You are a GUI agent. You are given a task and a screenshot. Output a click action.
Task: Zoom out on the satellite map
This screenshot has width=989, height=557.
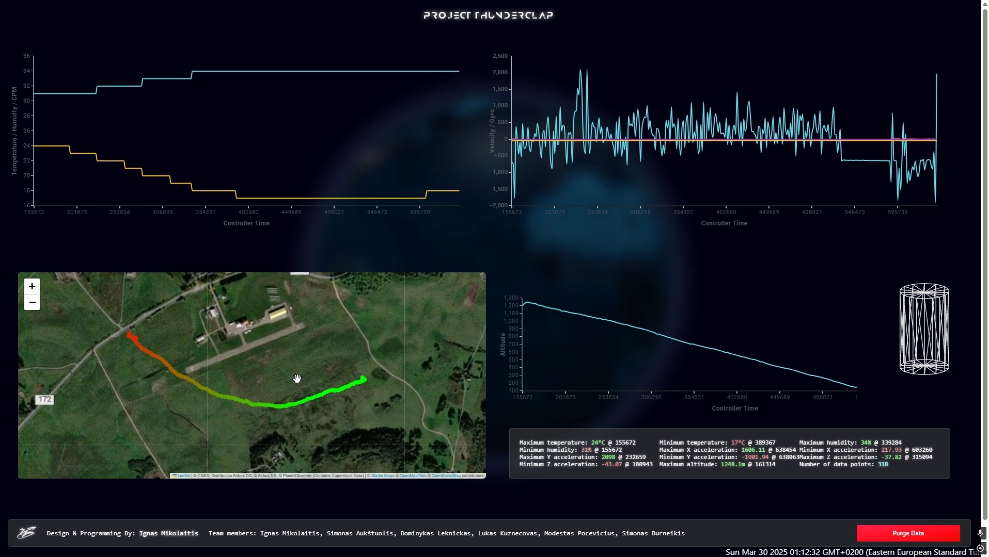click(32, 302)
